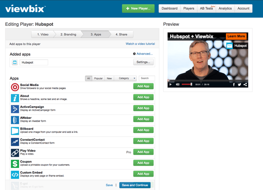Select the All apps filter
The height and width of the screenshot is (190, 263).
(x=88, y=78)
